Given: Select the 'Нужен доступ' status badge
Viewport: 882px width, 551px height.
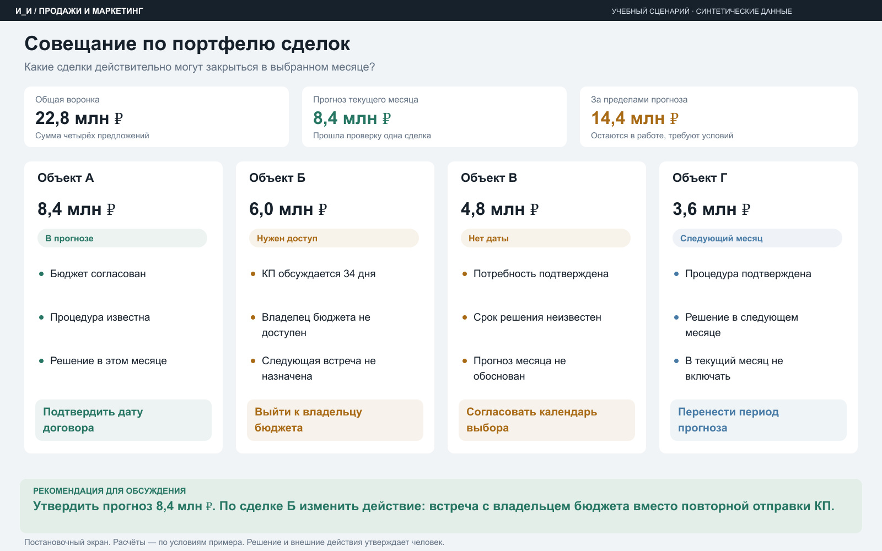Looking at the screenshot, I should point(334,238).
